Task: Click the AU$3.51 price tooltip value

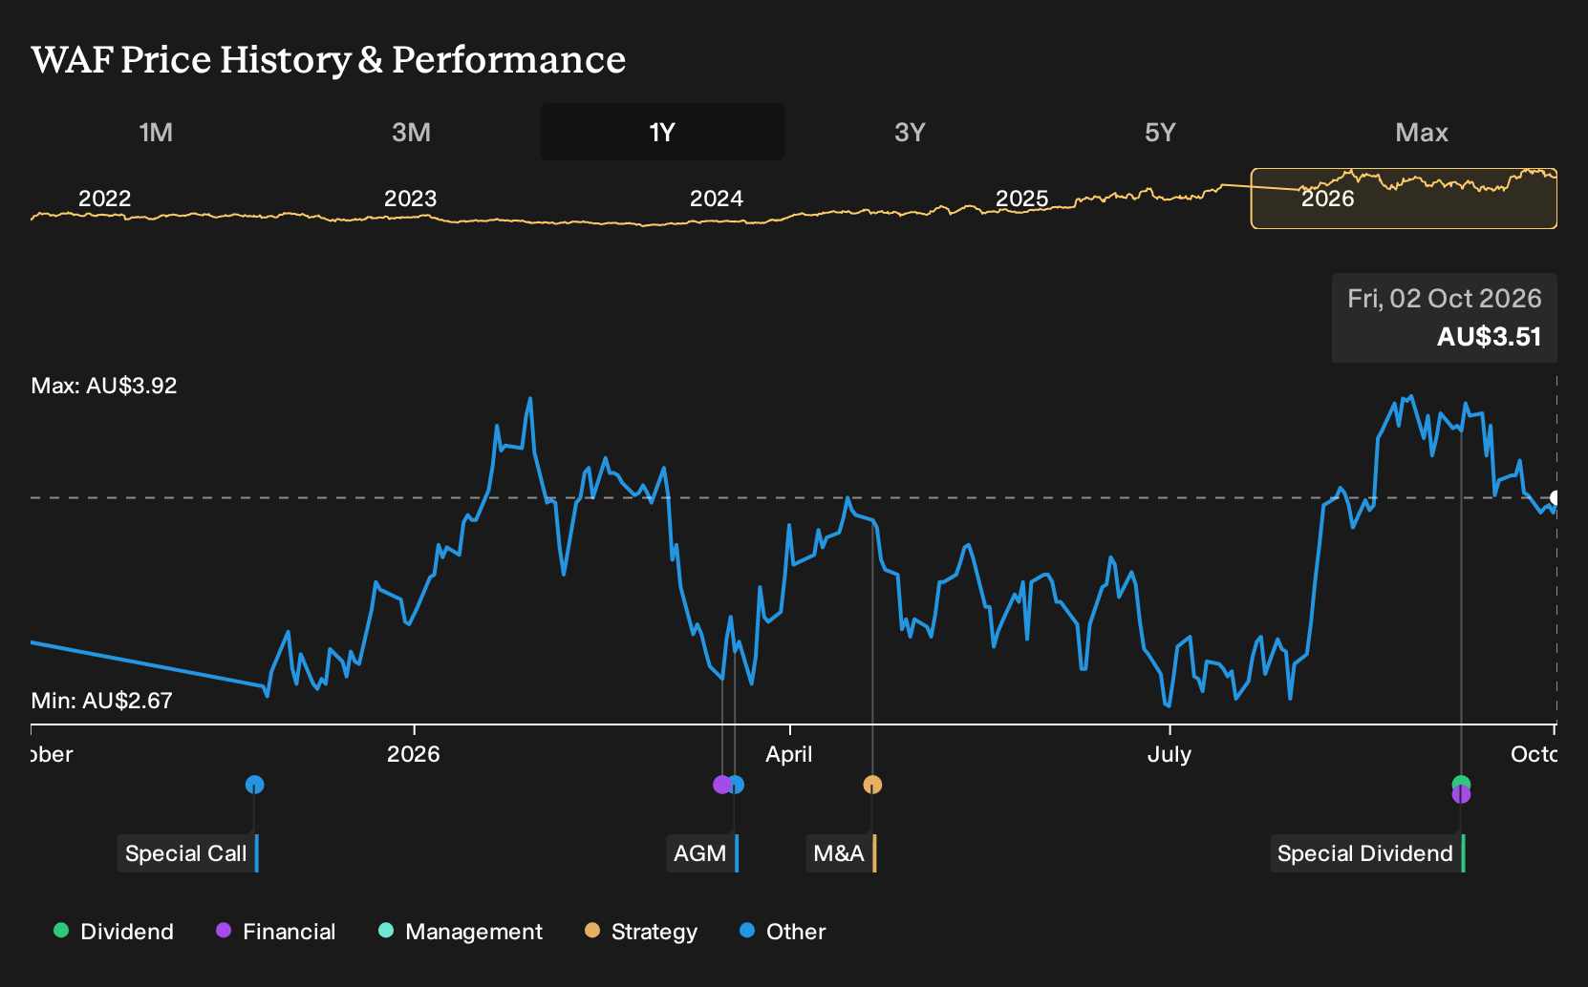Action: pyautogui.click(x=1489, y=337)
